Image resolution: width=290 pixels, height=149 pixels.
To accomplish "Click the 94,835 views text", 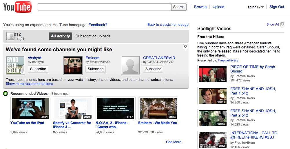I will point(105,132).
